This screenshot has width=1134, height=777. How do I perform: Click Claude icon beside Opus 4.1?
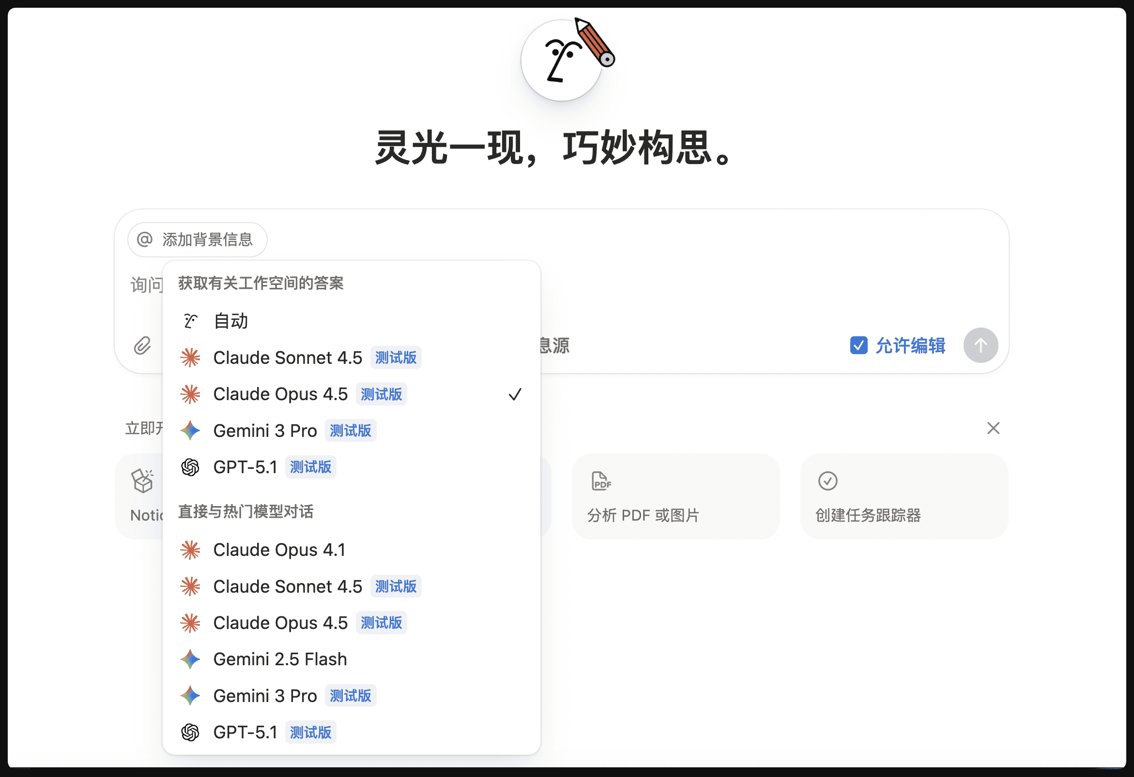click(x=190, y=549)
